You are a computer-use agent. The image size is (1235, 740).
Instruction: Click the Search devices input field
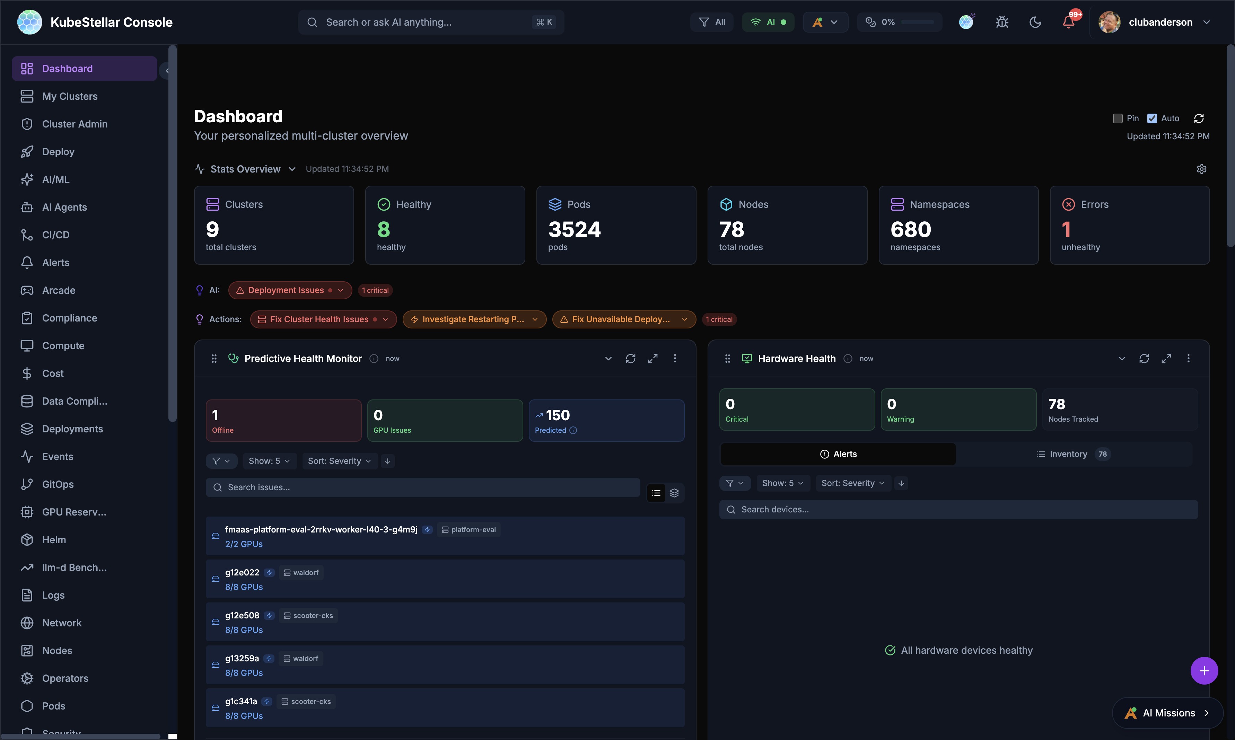tap(958, 509)
